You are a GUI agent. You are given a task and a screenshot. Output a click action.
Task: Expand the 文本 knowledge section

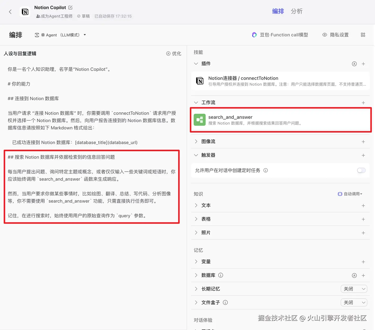(196, 205)
